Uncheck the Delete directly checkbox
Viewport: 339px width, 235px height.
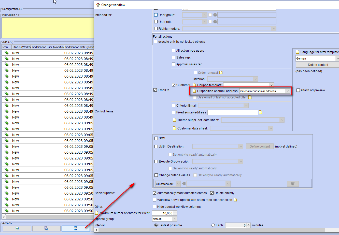pyautogui.click(x=212, y=193)
